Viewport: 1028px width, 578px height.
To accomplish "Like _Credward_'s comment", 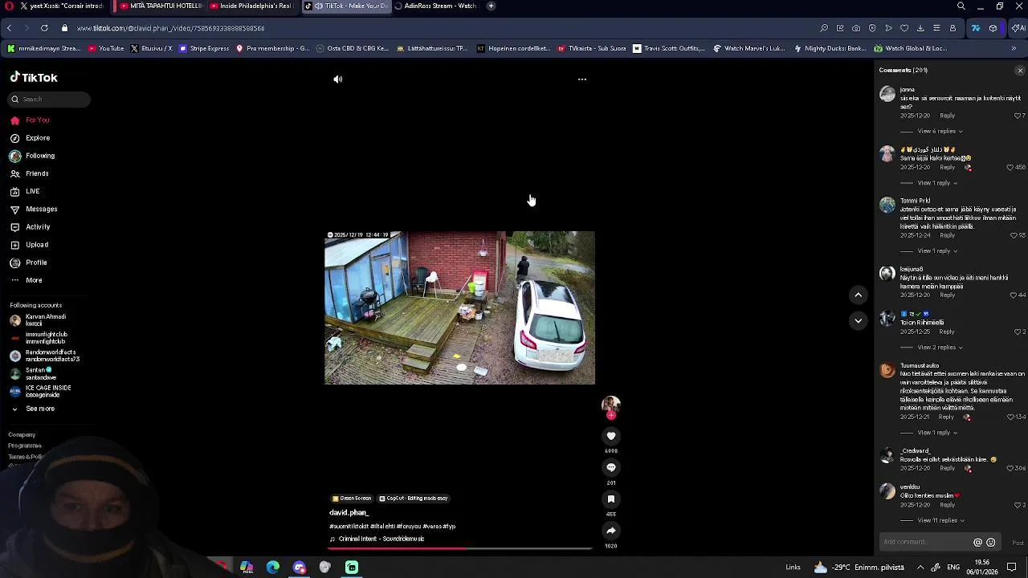I will point(1010,468).
